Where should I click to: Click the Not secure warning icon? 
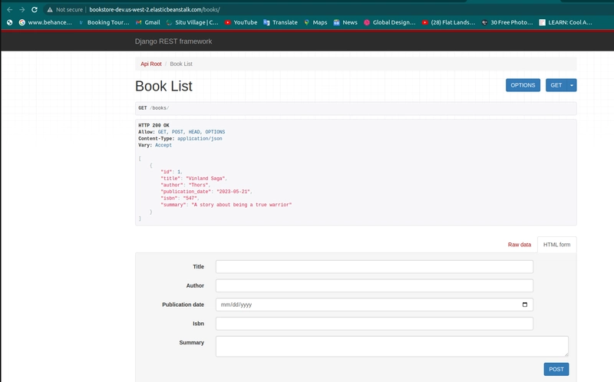50,9
